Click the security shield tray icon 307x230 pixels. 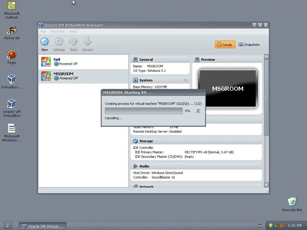point(271,226)
